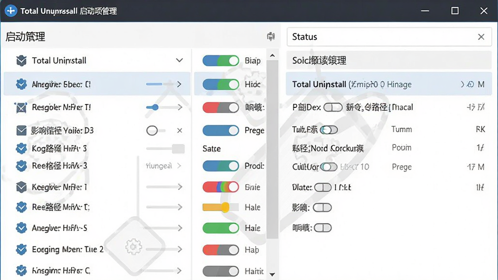Click the 启动管理 heading
The height and width of the screenshot is (280, 498).
coord(25,36)
